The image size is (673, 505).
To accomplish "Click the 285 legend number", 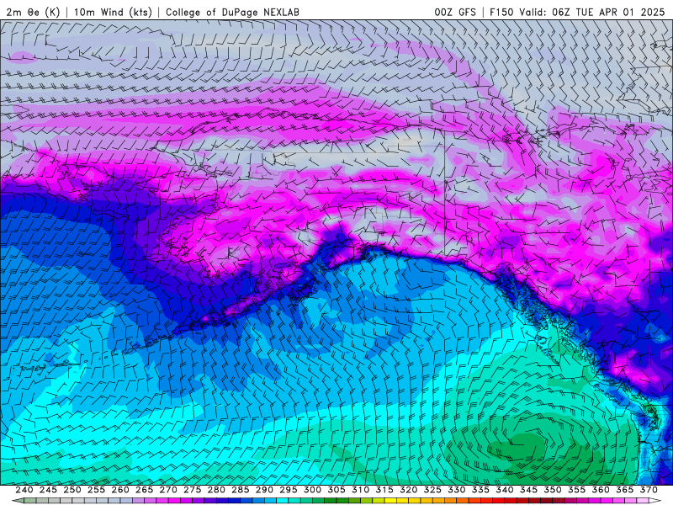I will click(241, 490).
